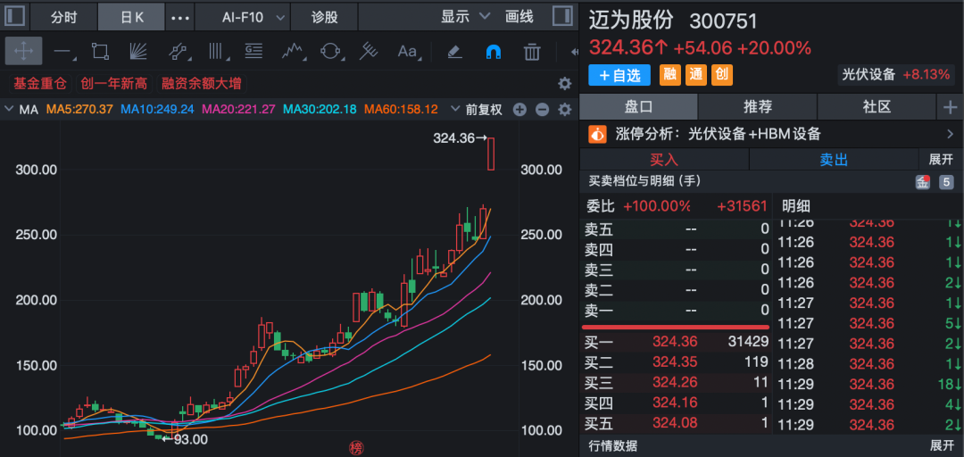
Task: Select the wave pattern drawing tool
Action: point(291,51)
